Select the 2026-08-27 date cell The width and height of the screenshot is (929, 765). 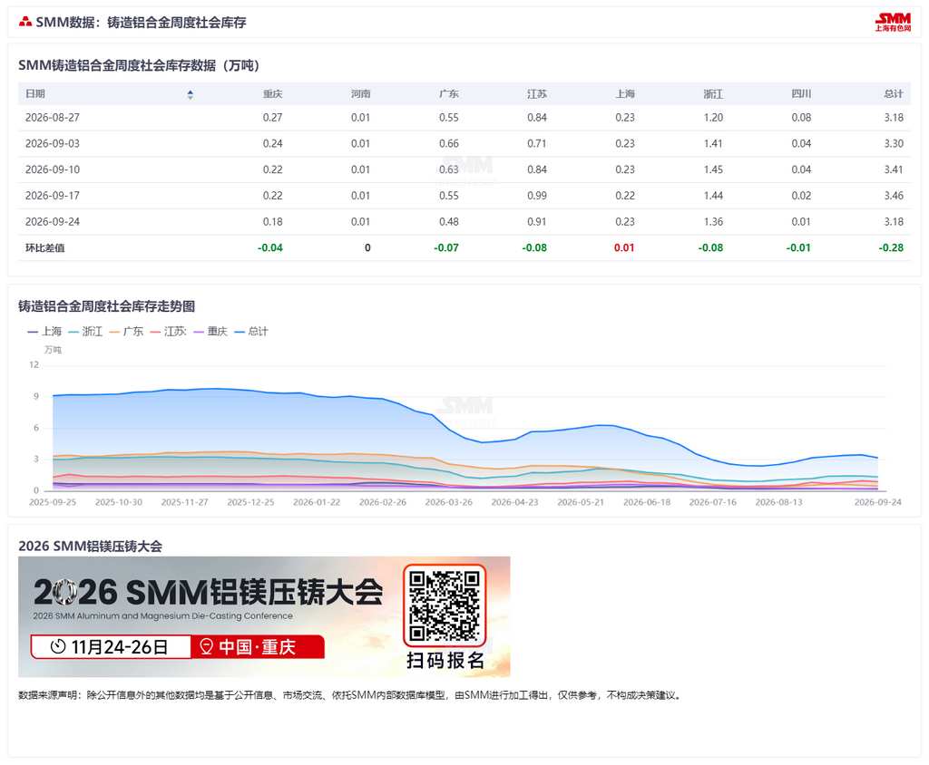pyautogui.click(x=52, y=118)
